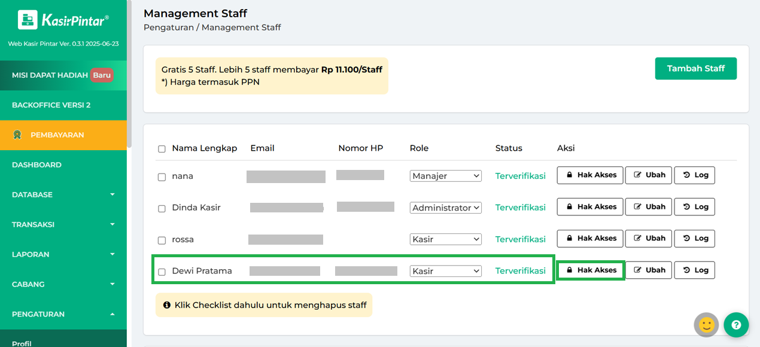Click Ubah edit button for nana

point(649,175)
